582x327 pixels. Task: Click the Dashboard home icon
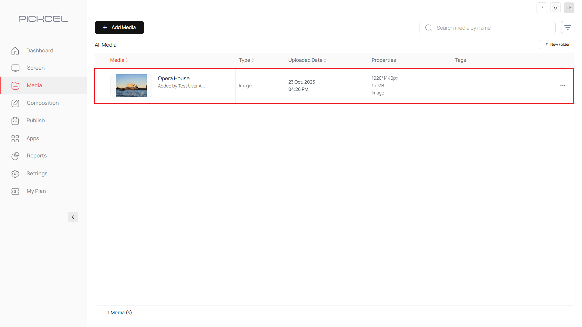15,51
